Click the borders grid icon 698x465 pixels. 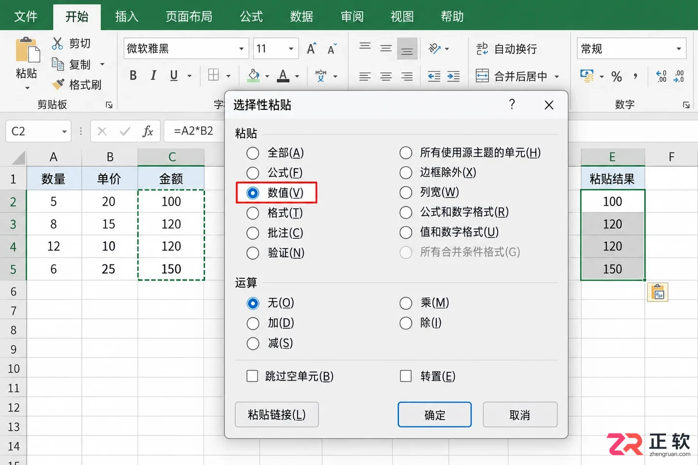pos(213,75)
